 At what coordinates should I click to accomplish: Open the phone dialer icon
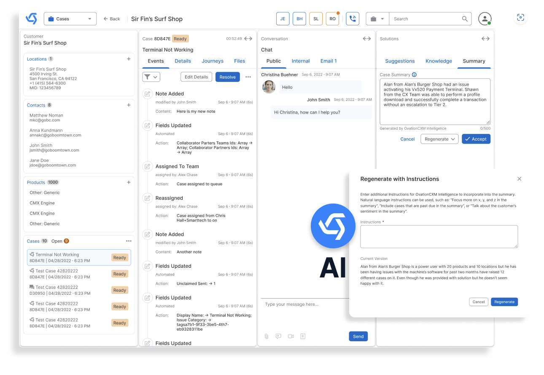[353, 19]
